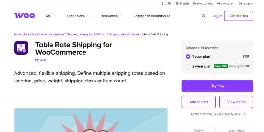264x132 pixels.
Task: Open View demo
Action: coord(236,102)
